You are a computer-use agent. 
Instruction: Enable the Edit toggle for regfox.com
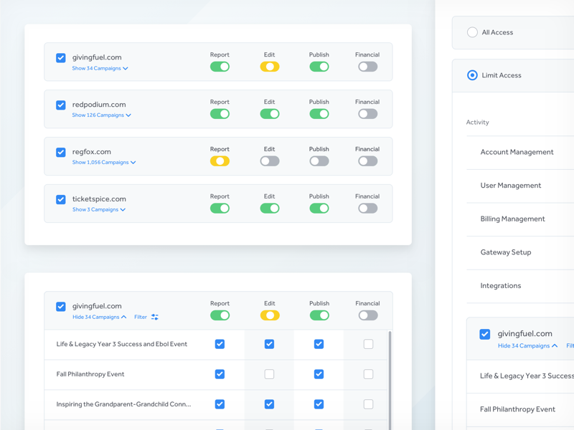(x=269, y=161)
